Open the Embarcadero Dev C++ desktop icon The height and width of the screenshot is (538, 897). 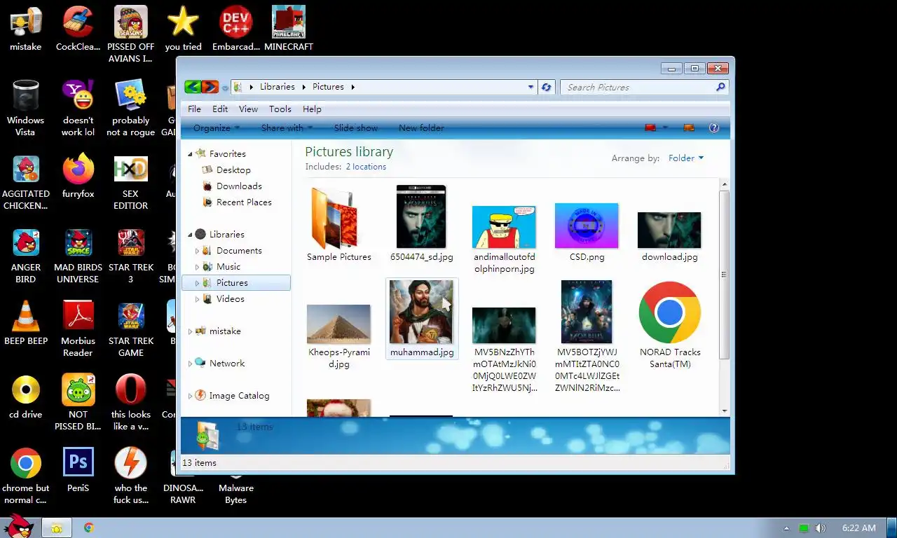[x=236, y=28]
